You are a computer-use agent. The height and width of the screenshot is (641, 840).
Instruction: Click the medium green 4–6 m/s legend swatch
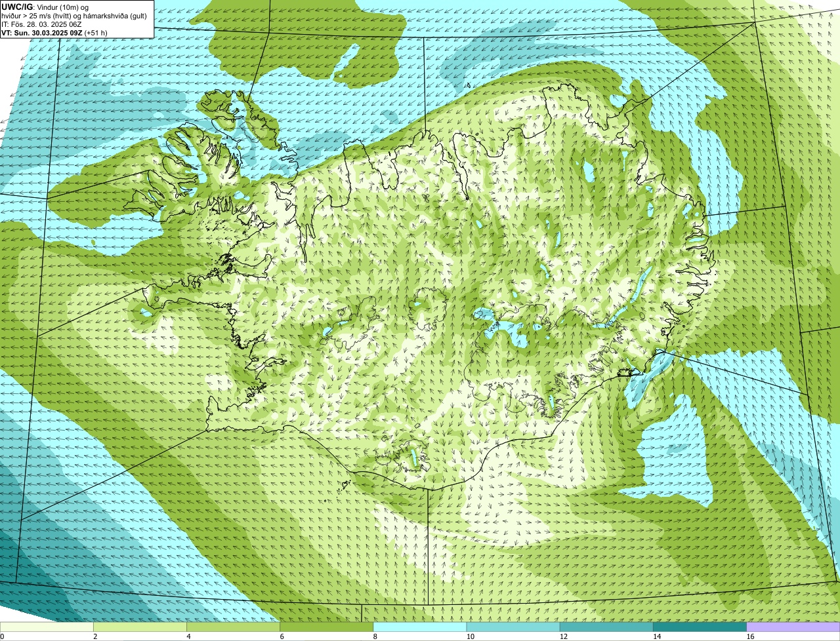233,627
